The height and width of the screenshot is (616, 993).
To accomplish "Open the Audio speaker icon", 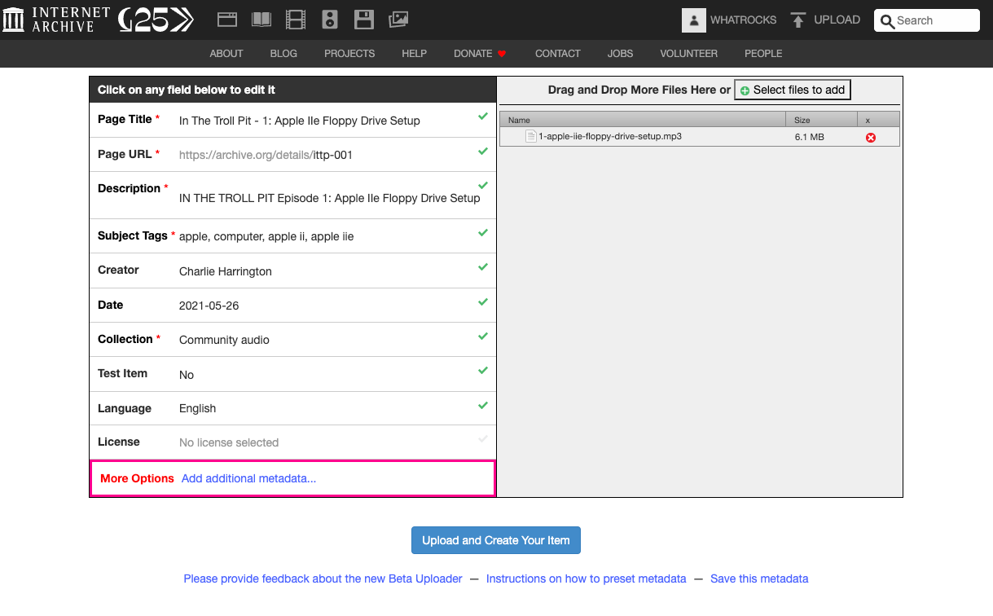I will 330,20.
